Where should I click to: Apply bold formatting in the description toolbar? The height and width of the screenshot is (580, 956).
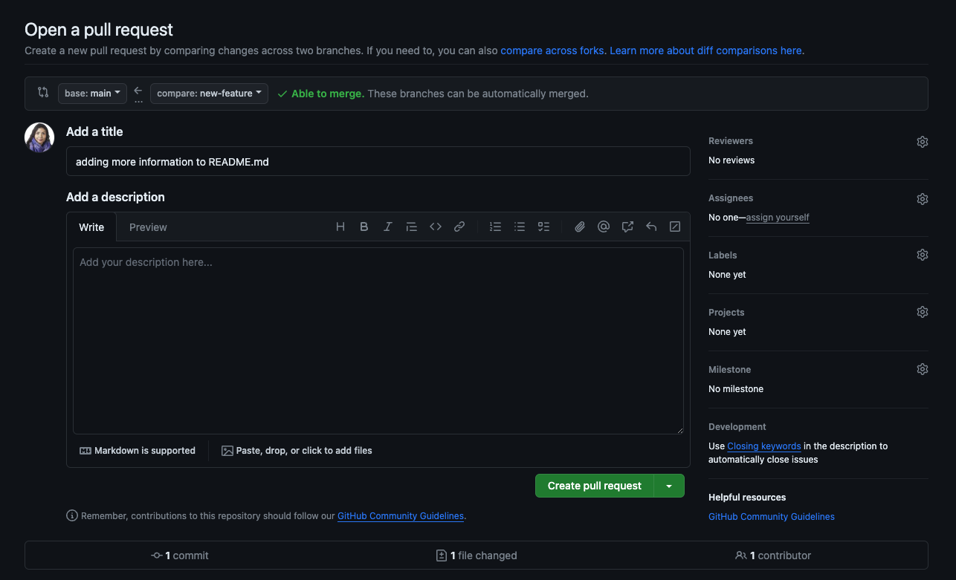(x=364, y=227)
